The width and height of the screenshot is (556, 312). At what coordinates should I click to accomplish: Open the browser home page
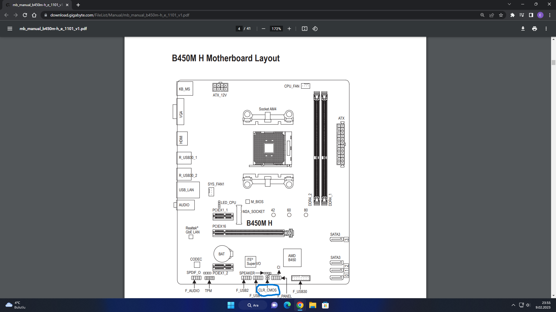34,15
